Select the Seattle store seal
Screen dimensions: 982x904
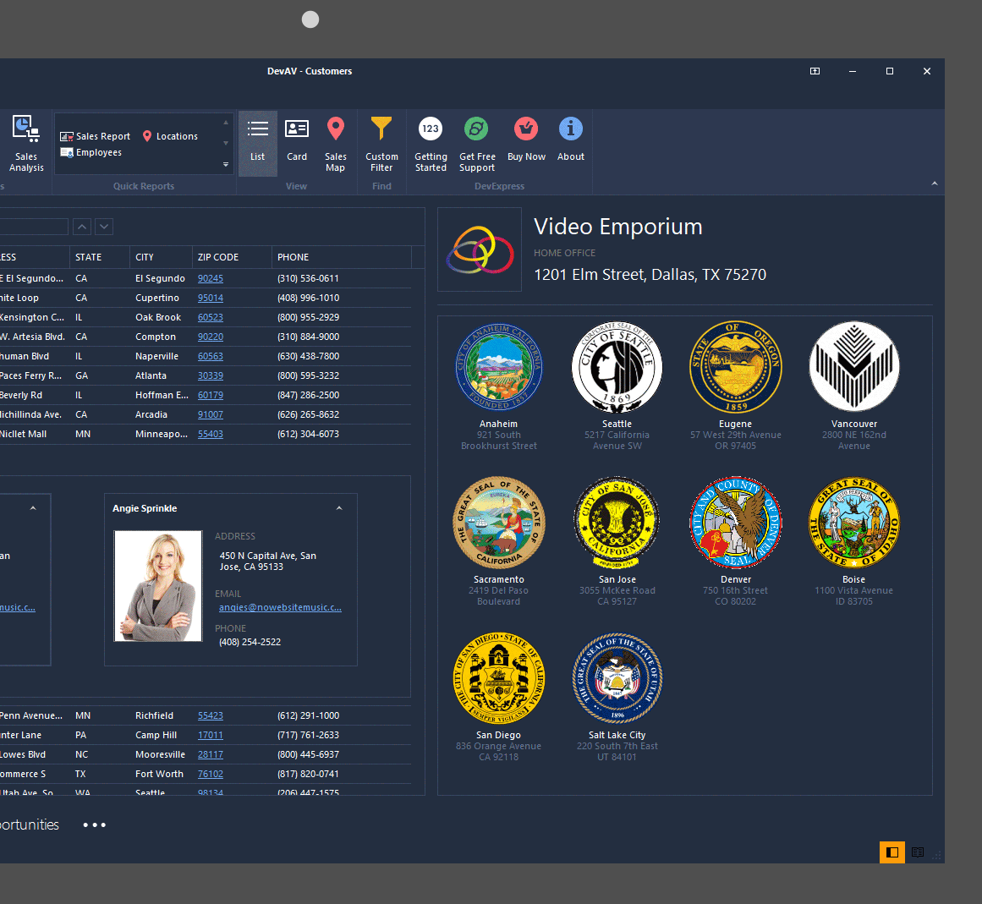pyautogui.click(x=617, y=367)
